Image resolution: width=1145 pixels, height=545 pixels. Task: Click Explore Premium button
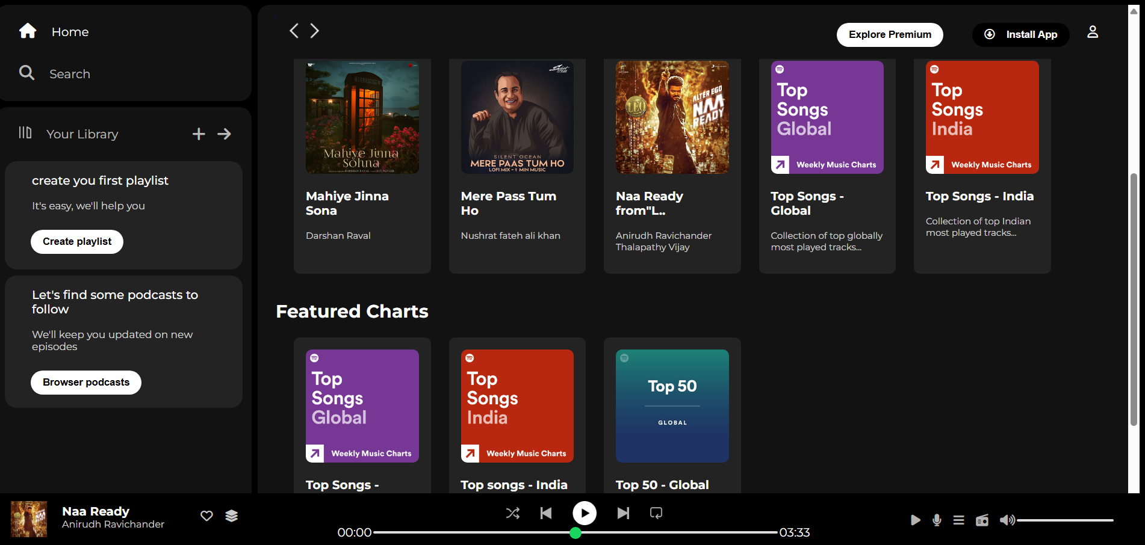(890, 35)
